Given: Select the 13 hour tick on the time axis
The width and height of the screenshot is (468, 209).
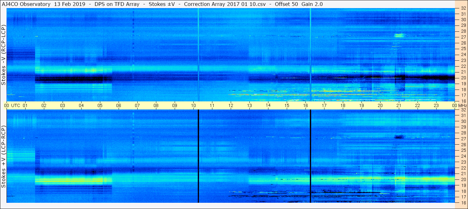Looking at the screenshot, I should point(249,105).
